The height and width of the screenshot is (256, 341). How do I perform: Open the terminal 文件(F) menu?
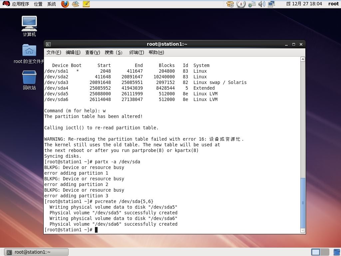coord(54,52)
